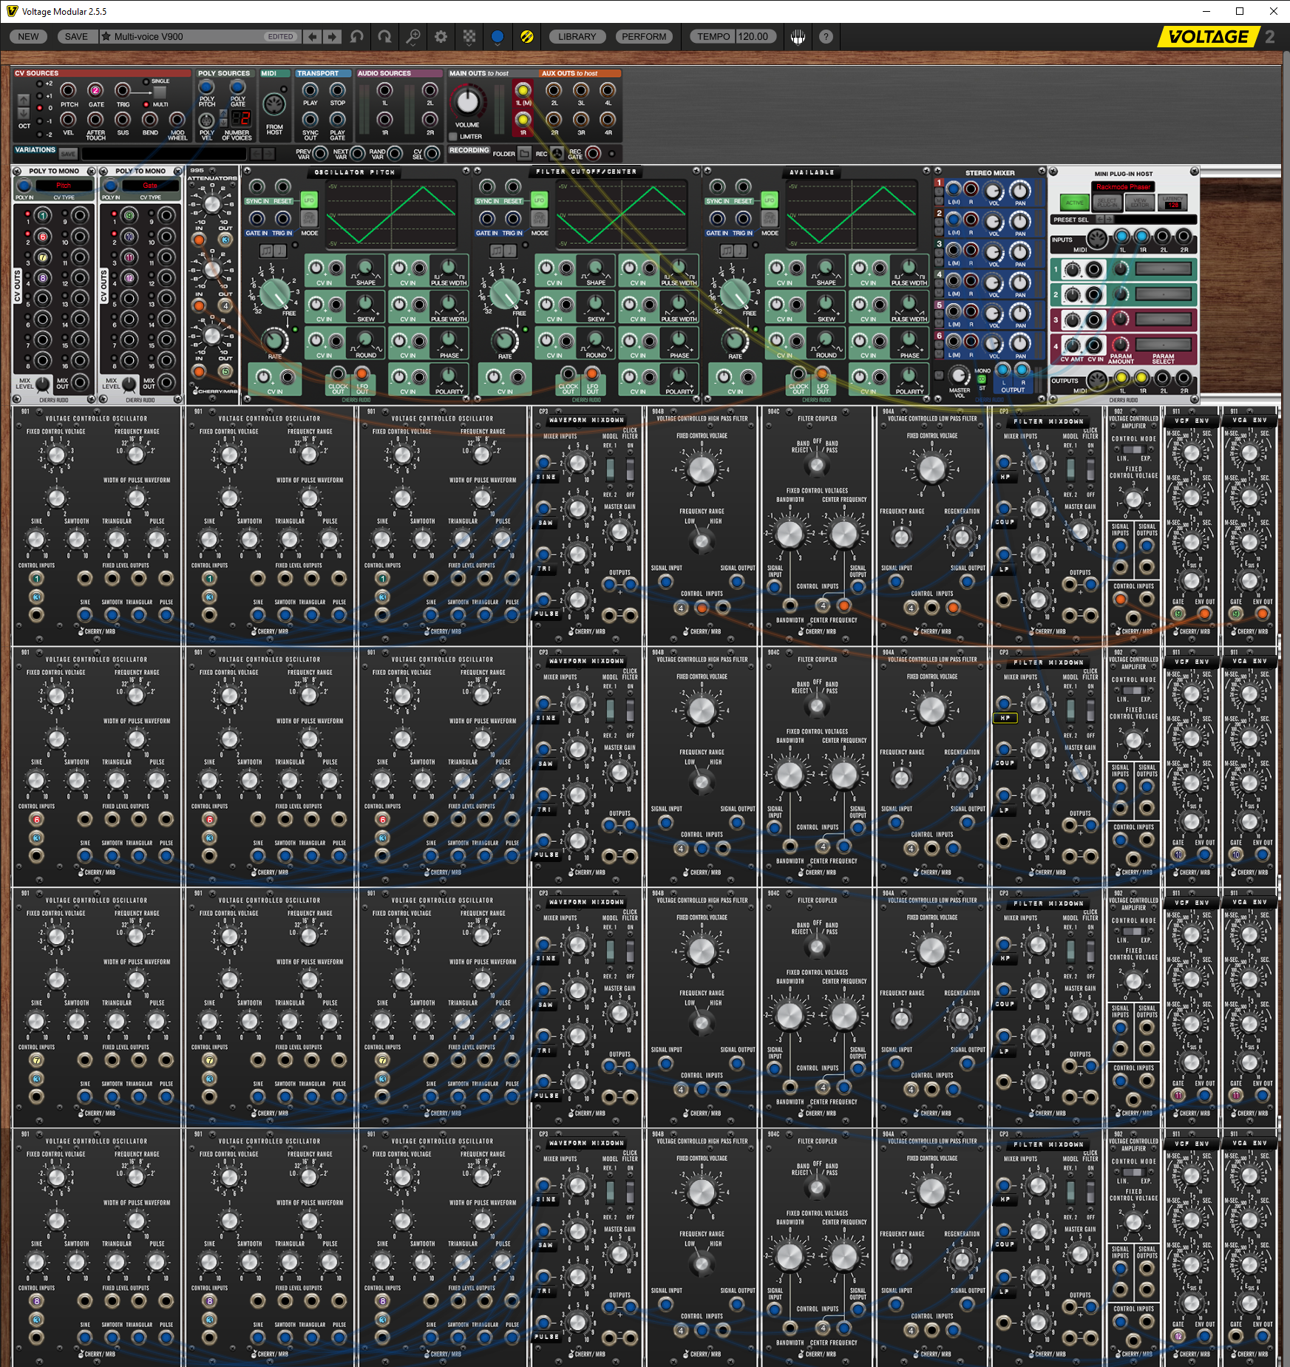
Task: Click the MASTER VOL knob
Action: 959,375
